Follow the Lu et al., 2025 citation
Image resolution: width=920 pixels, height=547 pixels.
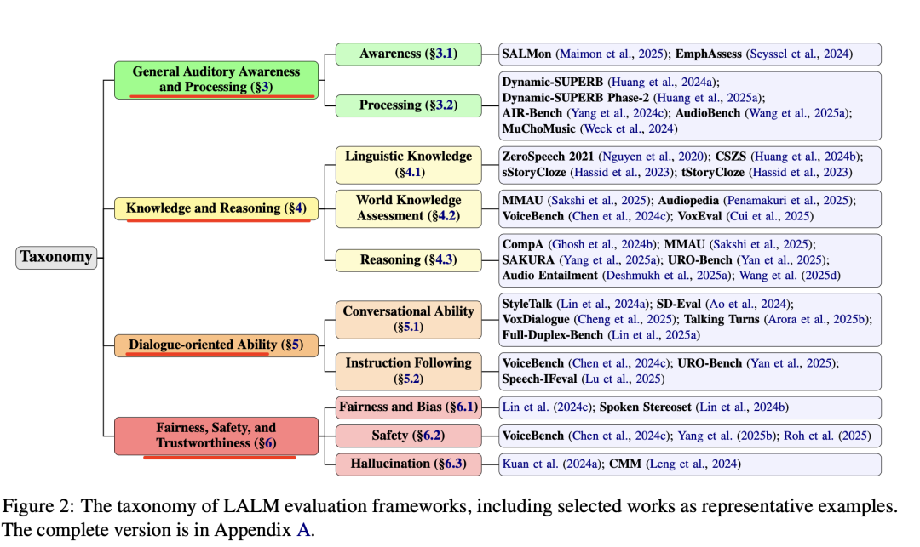[623, 379]
